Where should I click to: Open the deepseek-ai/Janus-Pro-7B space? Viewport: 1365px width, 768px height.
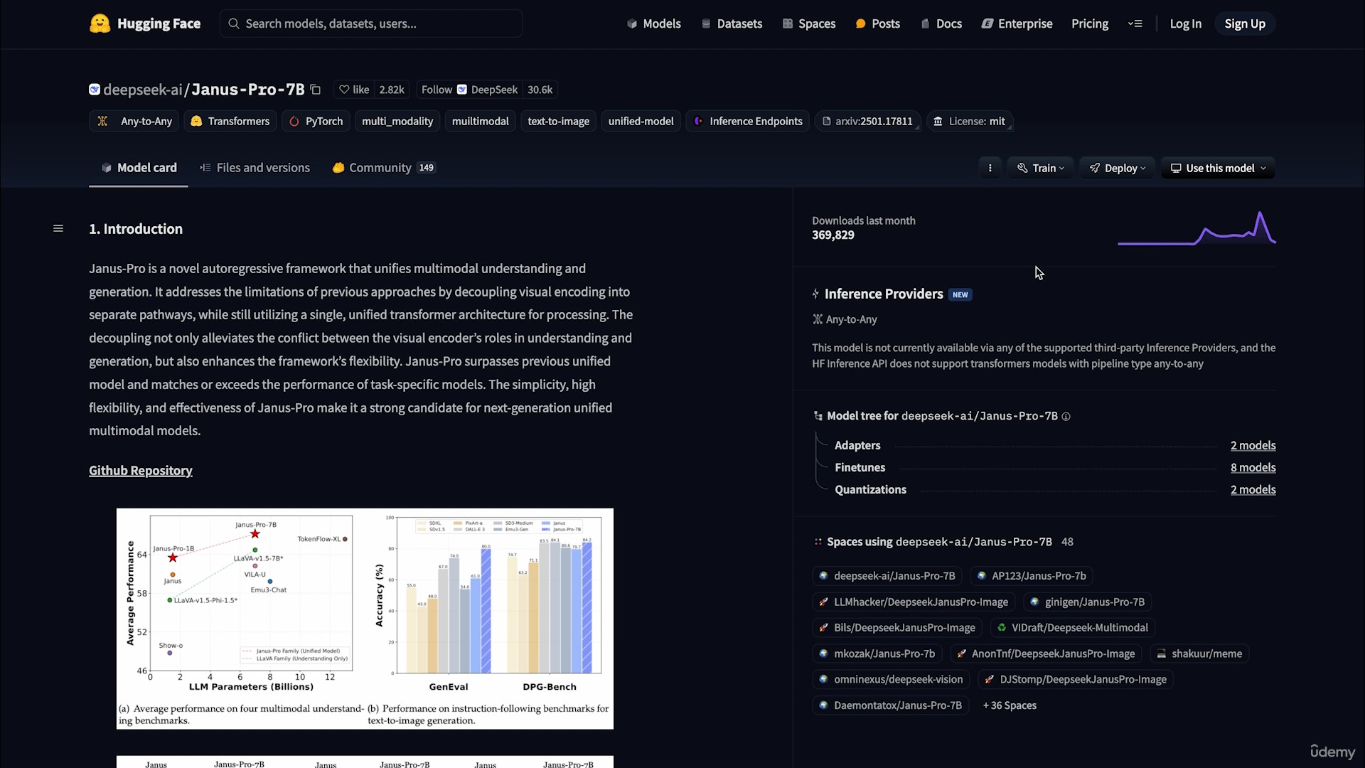coord(887,576)
